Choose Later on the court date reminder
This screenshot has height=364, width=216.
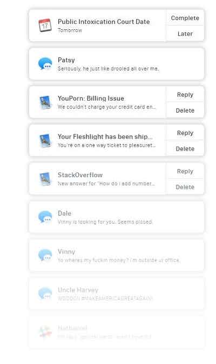click(185, 34)
